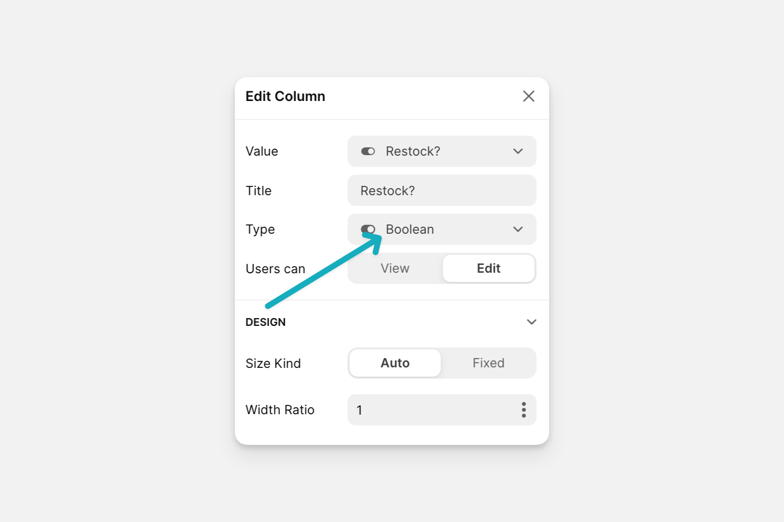Click the DESIGN section header
Screen dimensions: 784x522
click(266, 322)
